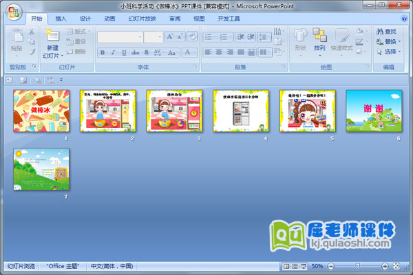The image size is (413, 275).
Task: Toggle center text alignment
Action: (219, 52)
